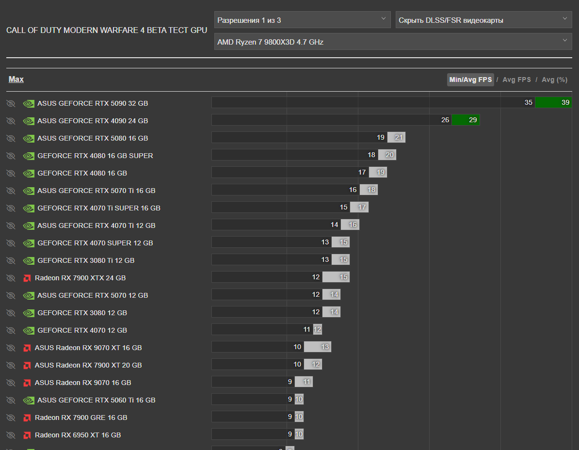Image resolution: width=579 pixels, height=450 pixels.
Task: Click NVIDIA logo beside ASUS RTX 5070 Ti 16 GB
Action: pos(29,191)
